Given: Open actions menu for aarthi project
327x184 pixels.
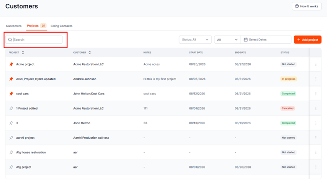Looking at the screenshot, I should 316,138.
